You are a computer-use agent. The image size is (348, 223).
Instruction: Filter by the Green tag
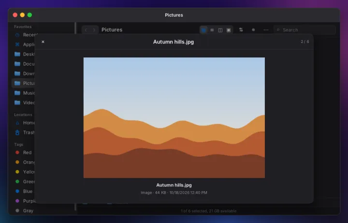(23, 181)
